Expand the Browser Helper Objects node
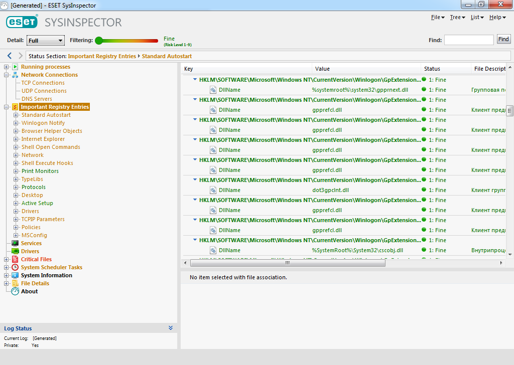This screenshot has height=365, width=514. [16, 131]
